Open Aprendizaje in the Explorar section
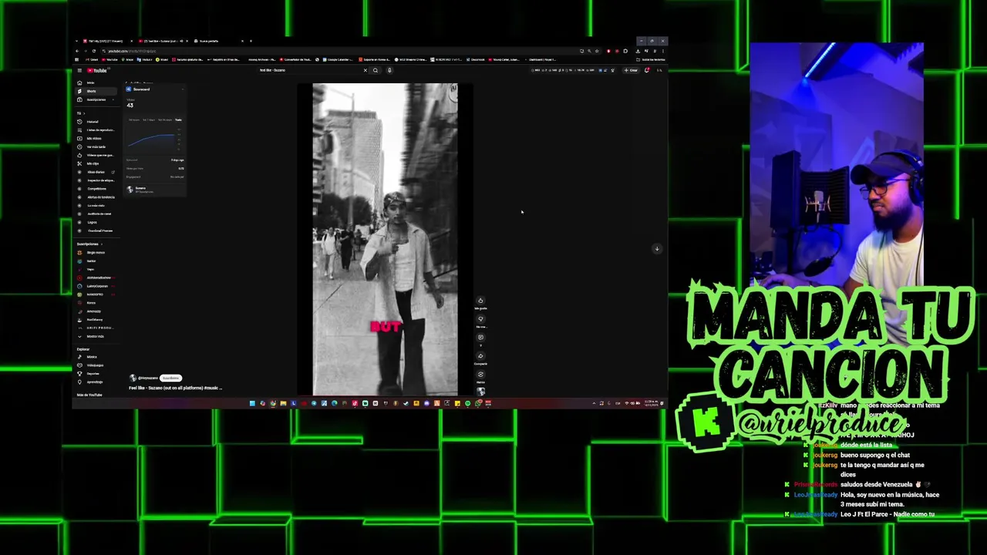The image size is (987, 555). pos(96,382)
